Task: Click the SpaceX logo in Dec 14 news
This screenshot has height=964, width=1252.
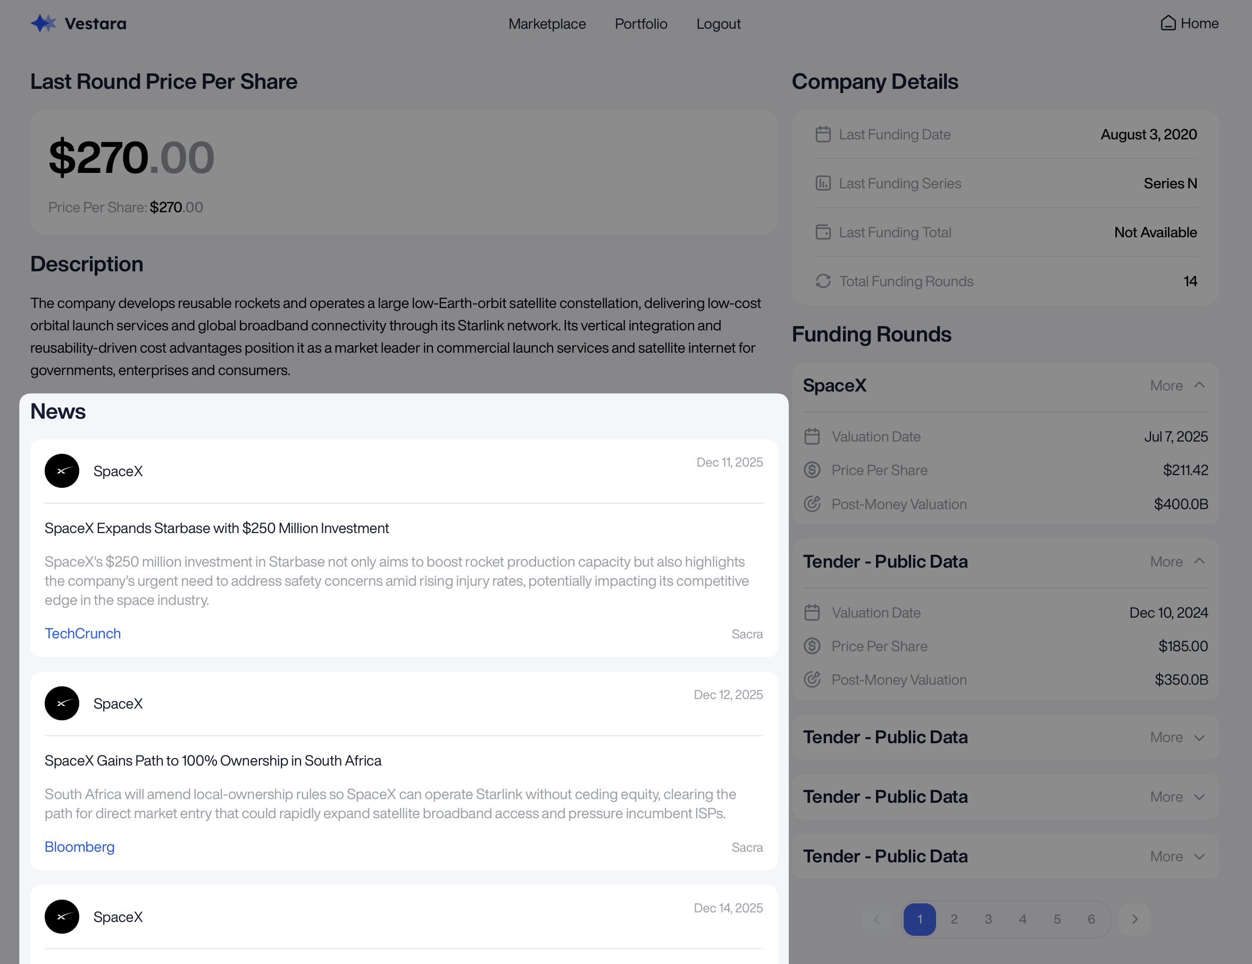Action: (x=62, y=917)
